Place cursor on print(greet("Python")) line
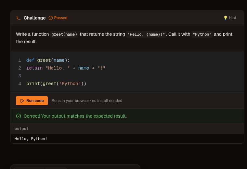The height and width of the screenshot is (169, 247). pyautogui.click(x=56, y=84)
